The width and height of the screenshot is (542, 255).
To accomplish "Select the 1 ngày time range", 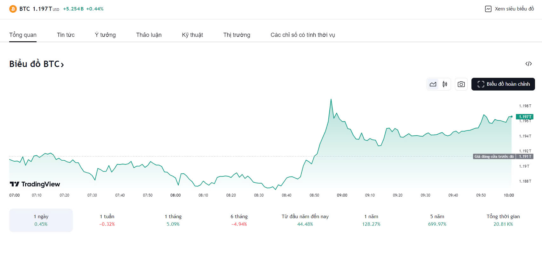I will tap(41, 220).
